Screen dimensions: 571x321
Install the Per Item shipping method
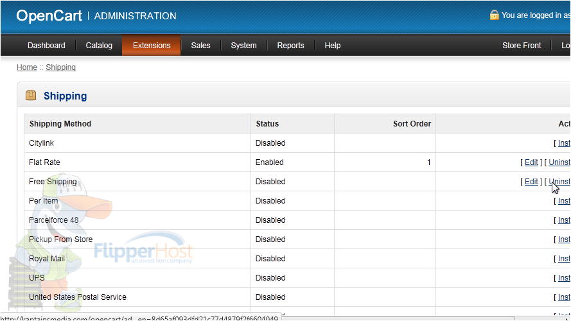564,201
